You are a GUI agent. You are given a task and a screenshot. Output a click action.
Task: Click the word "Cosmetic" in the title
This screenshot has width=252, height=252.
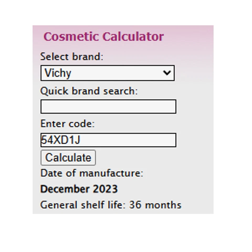[x=71, y=36]
